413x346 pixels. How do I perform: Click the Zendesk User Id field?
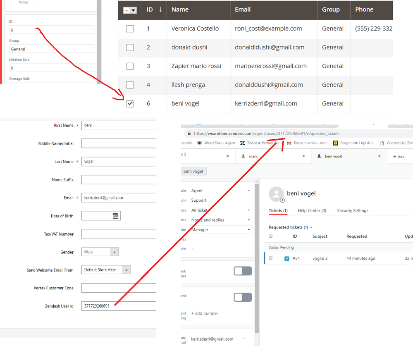(119, 306)
